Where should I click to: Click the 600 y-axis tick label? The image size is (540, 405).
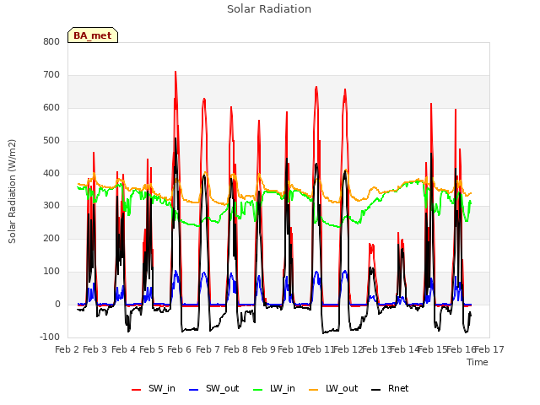(51, 107)
